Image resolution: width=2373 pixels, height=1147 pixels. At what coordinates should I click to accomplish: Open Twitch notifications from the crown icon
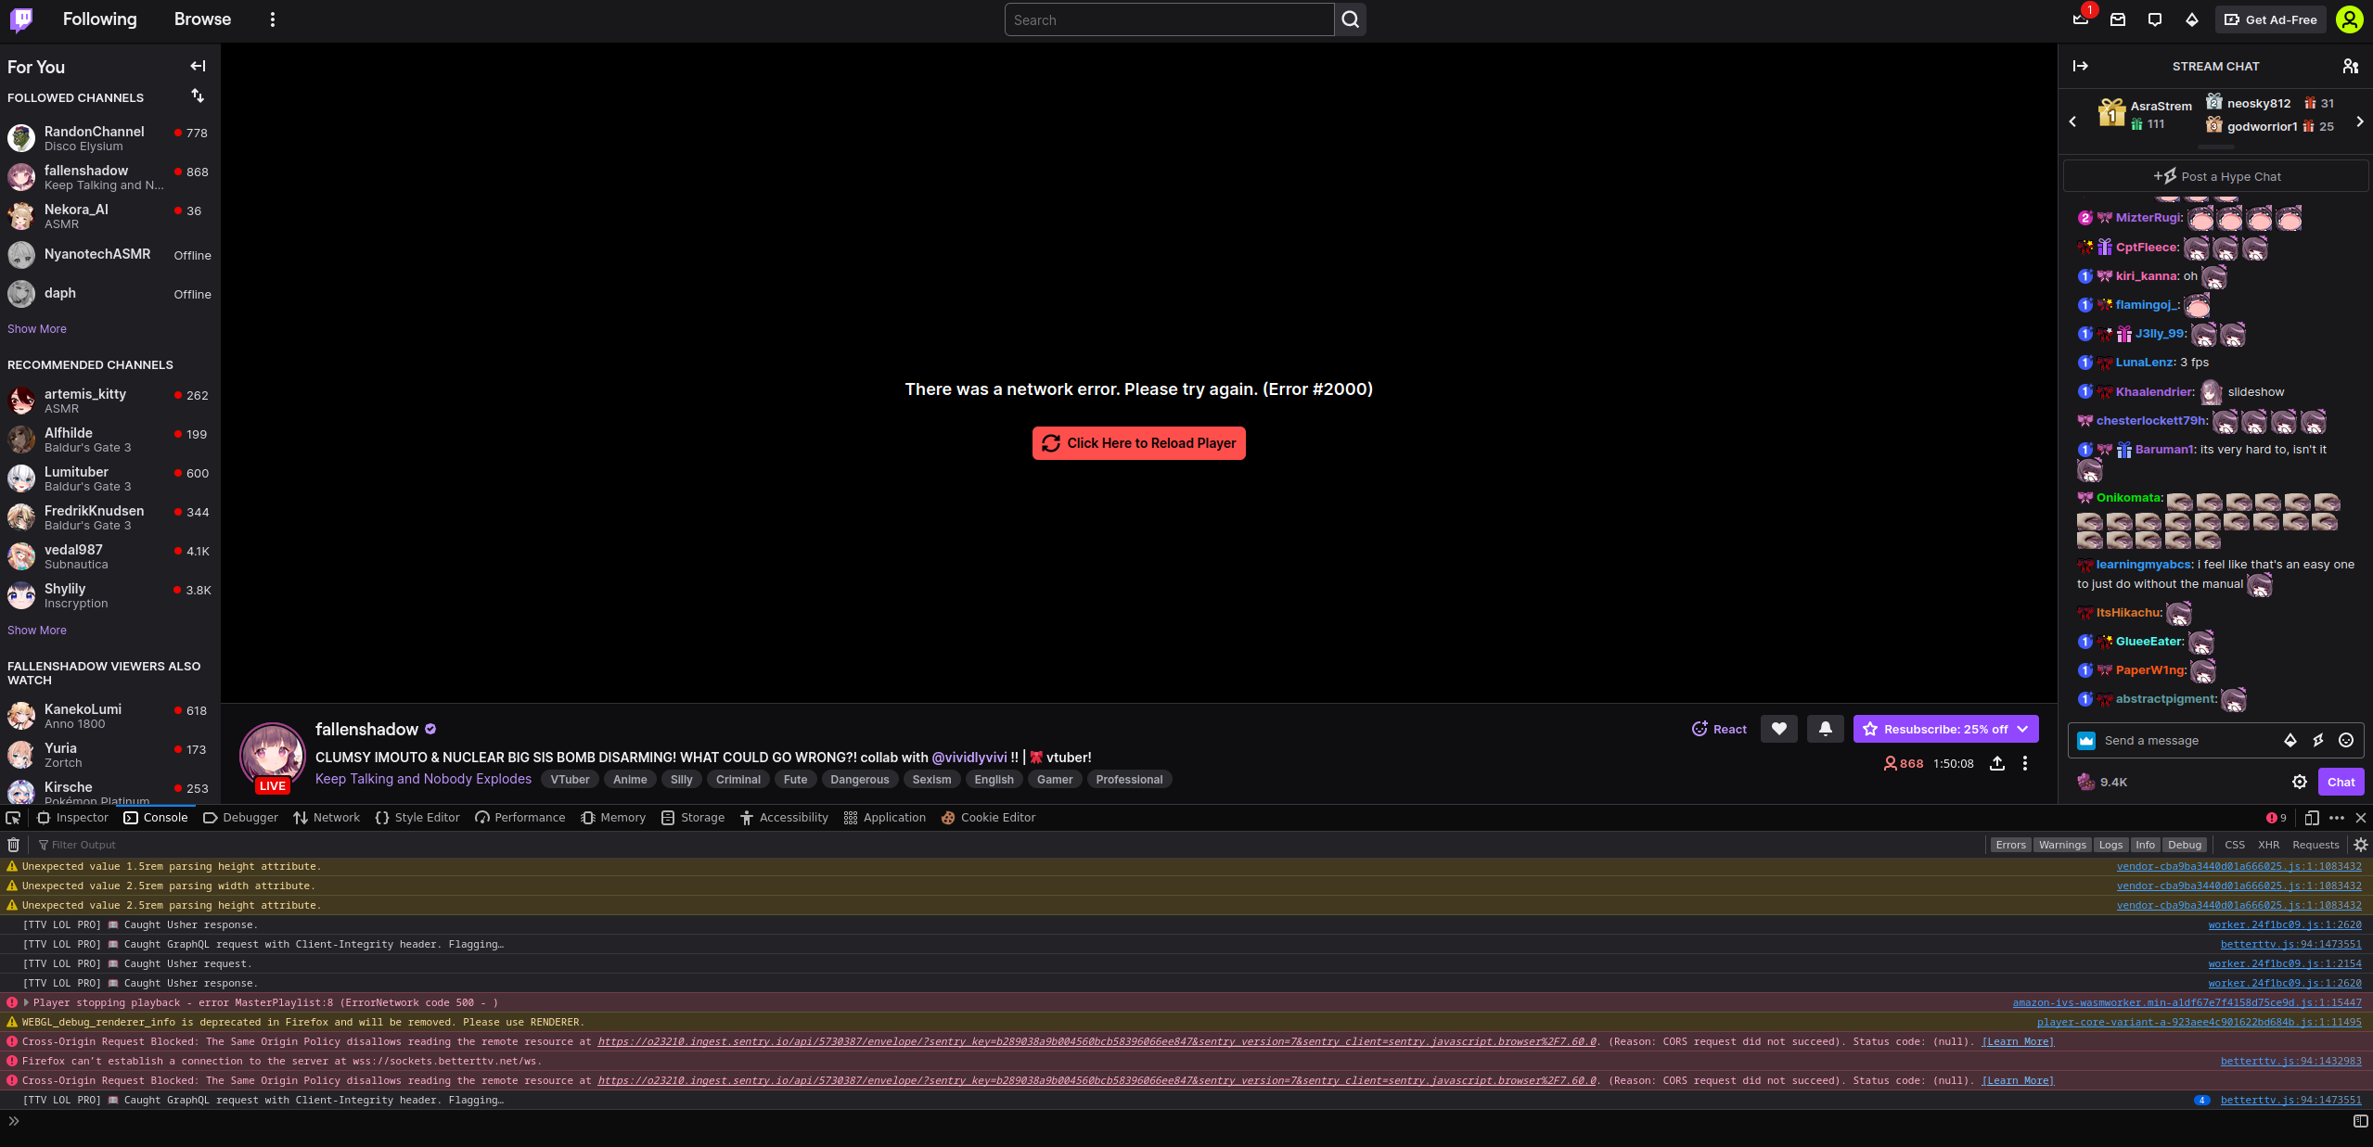pos(2080,19)
